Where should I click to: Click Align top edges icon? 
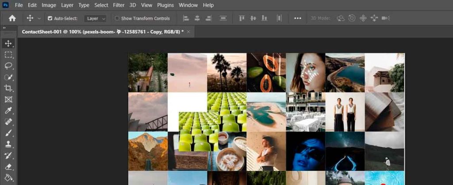pyautogui.click(x=242, y=18)
